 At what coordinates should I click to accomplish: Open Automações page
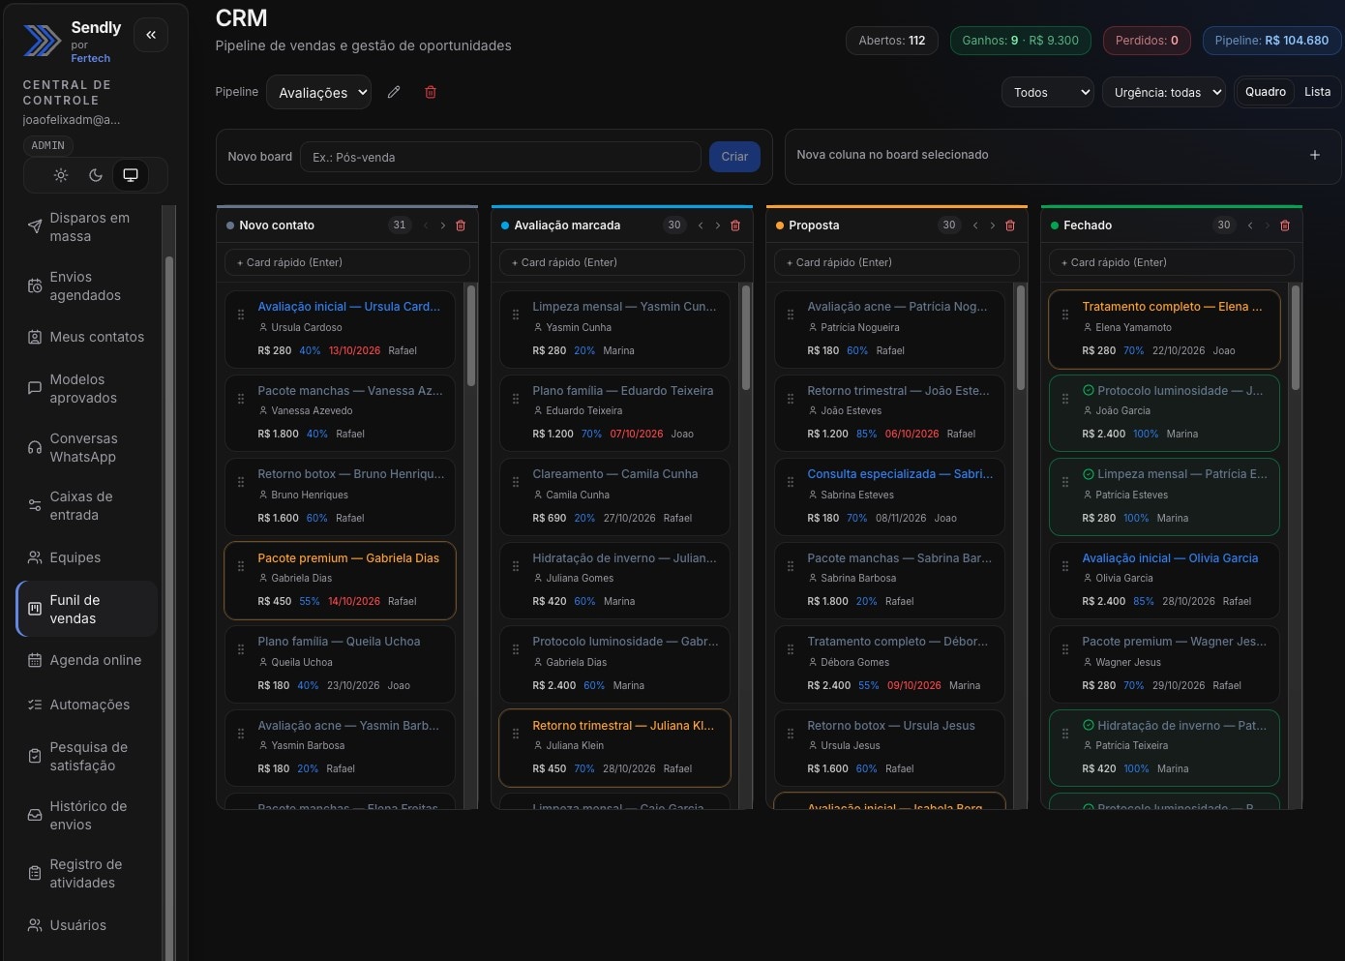coord(87,705)
